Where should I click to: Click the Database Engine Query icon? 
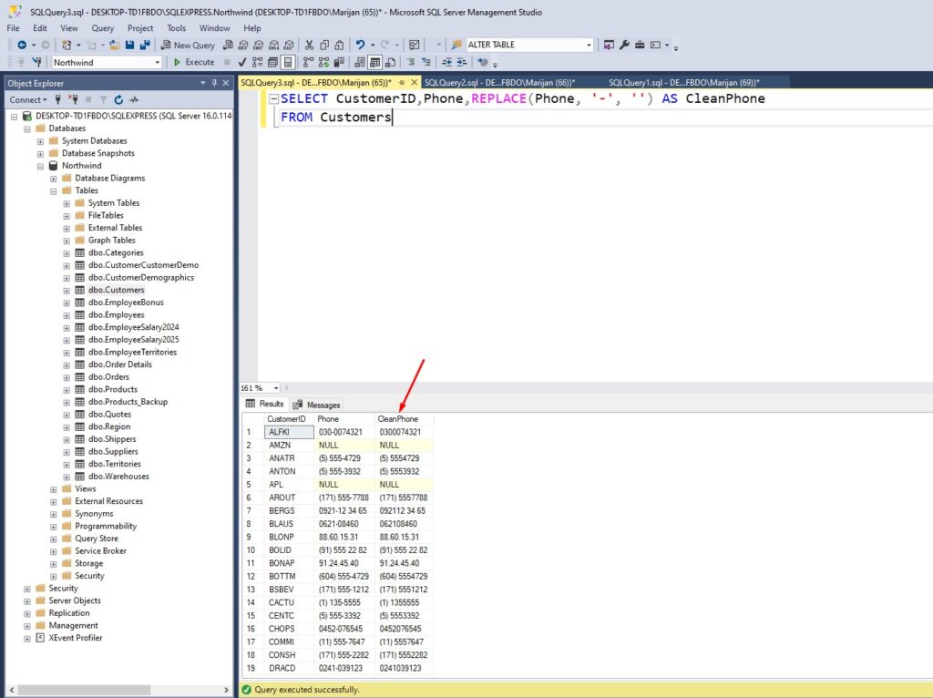click(228, 45)
